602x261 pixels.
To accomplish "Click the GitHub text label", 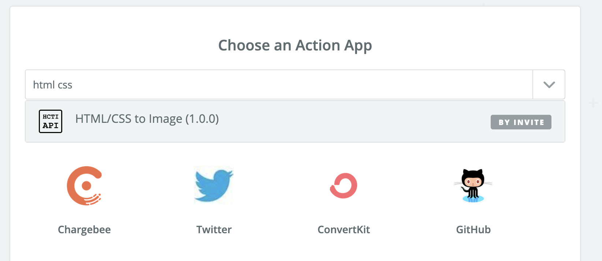I will click(x=473, y=230).
